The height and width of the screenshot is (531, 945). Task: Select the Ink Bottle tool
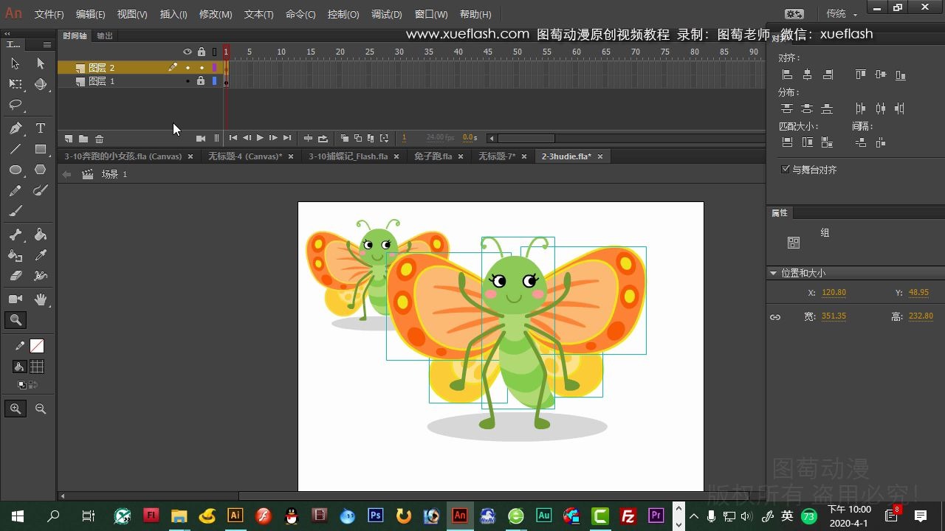tap(15, 255)
